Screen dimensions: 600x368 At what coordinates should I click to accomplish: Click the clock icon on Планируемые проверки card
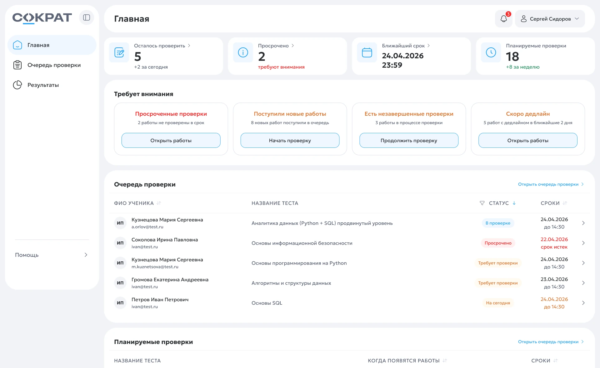pyautogui.click(x=491, y=52)
